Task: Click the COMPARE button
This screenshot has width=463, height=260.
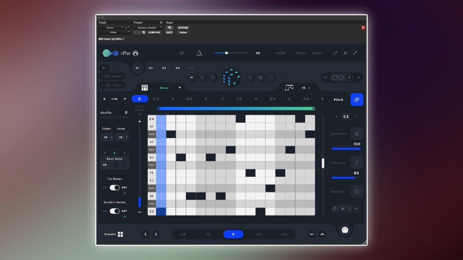Action: [154, 32]
